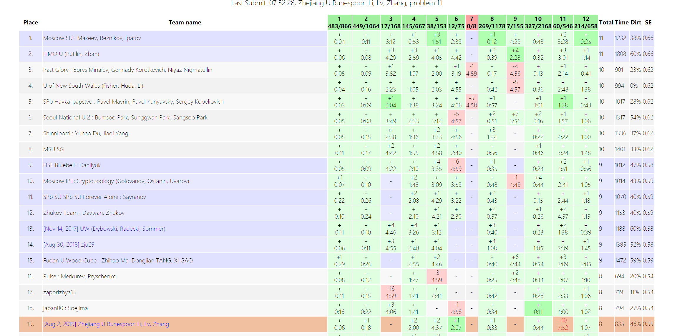682x336 pixels.
Task: Click Past Glory's problem 7 failed cell
Action: click(472, 70)
